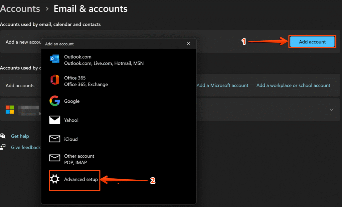The width and height of the screenshot is (342, 207).
Task: Select Yahoo! in the account list
Action: 119,120
